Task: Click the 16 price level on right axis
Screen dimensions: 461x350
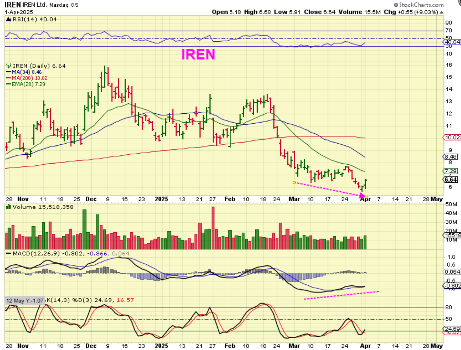Action: pos(449,65)
